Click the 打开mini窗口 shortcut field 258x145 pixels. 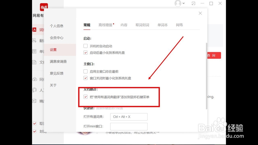(129, 126)
